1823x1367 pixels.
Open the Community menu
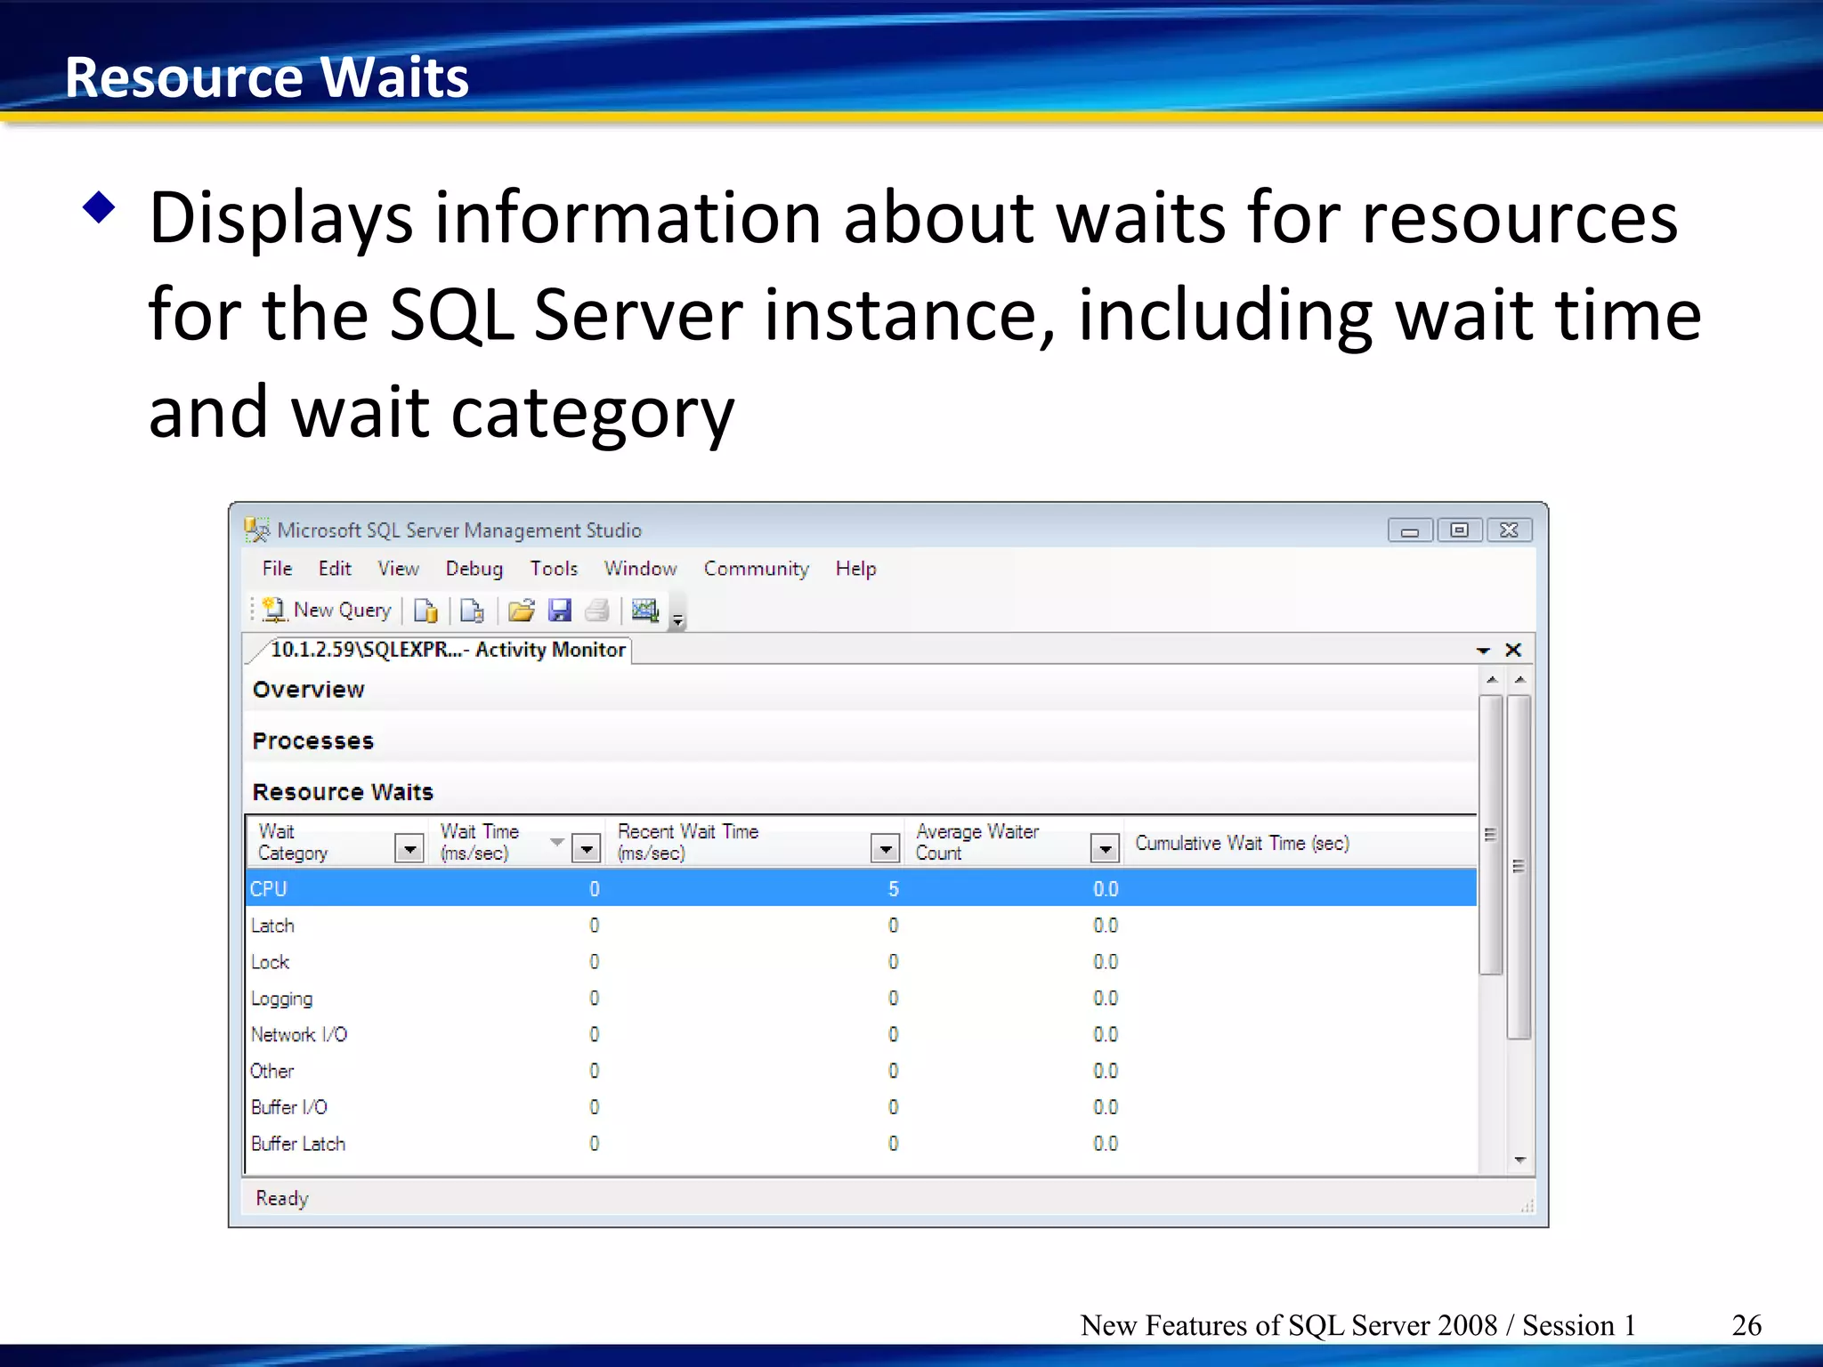[757, 569]
